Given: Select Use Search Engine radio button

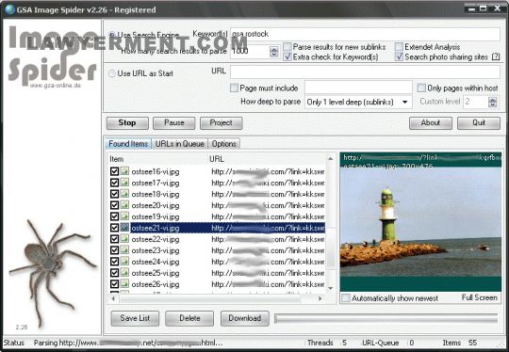Looking at the screenshot, I should point(112,35).
